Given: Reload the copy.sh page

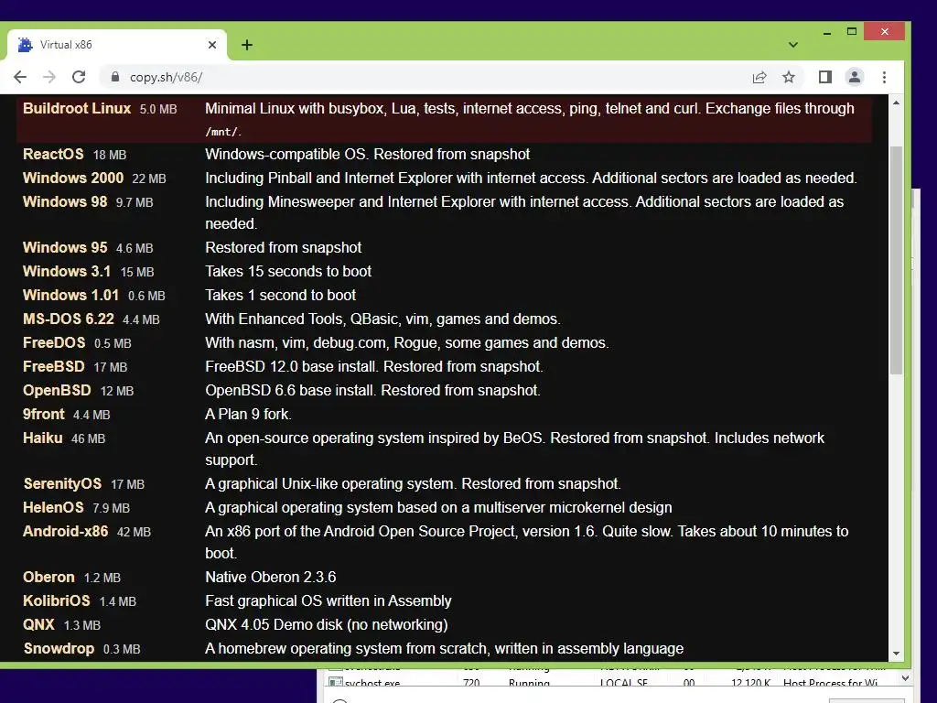Looking at the screenshot, I should [79, 77].
